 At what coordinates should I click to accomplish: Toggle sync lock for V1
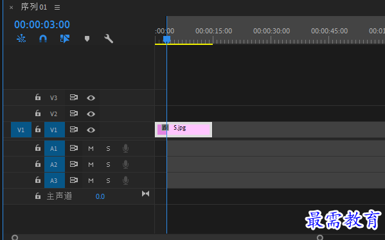pyautogui.click(x=74, y=130)
